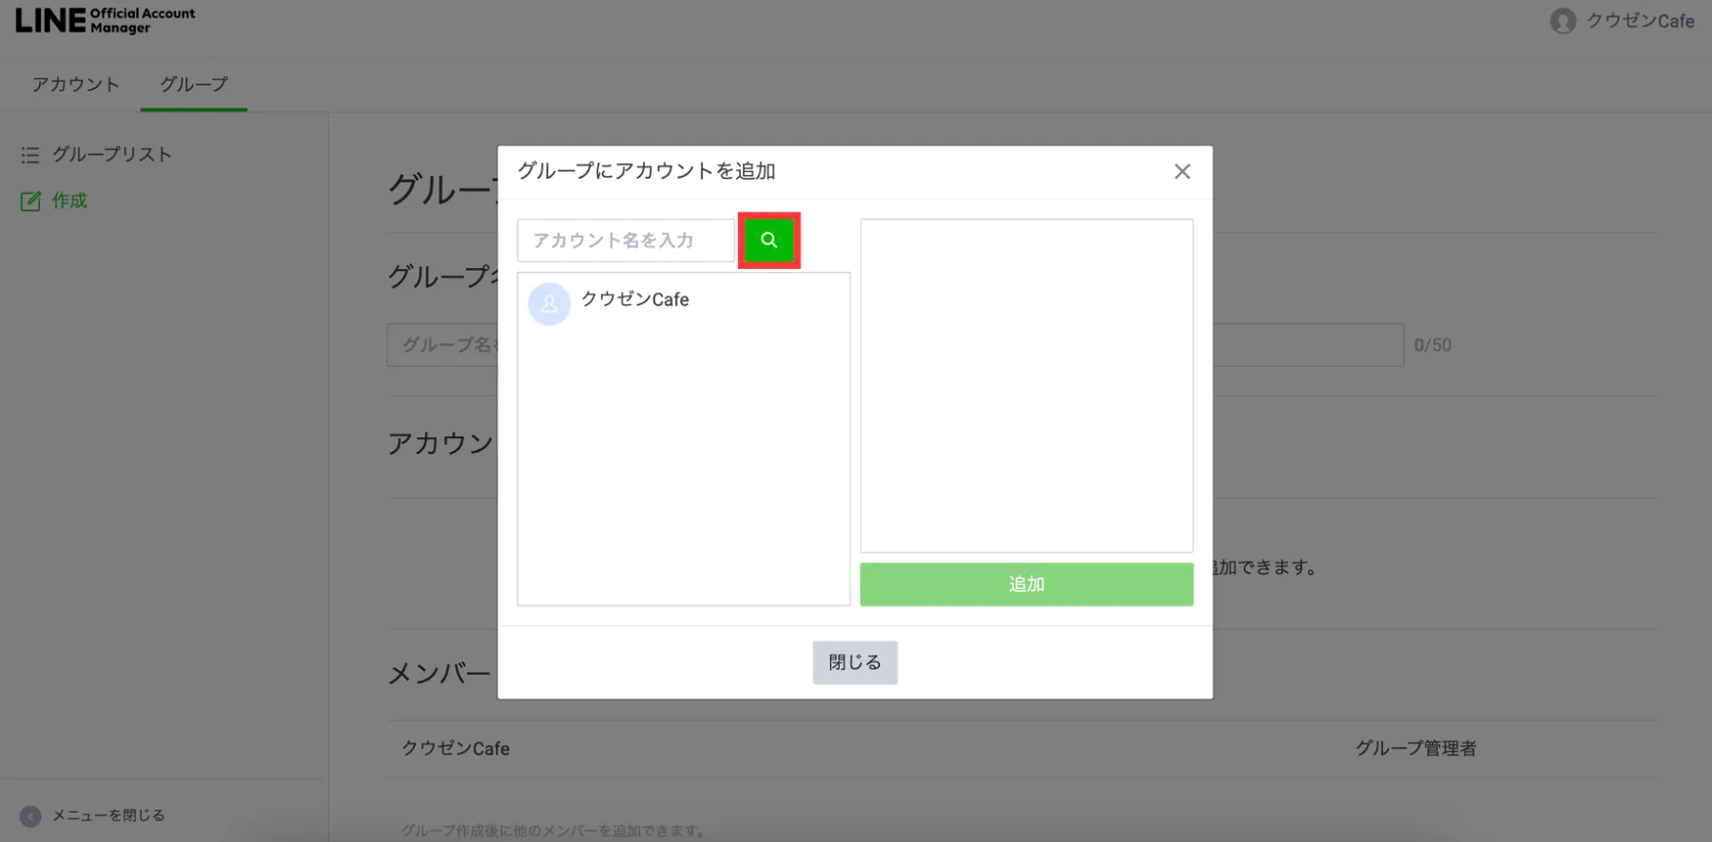Open the クウゼンCafe profile avatar icon in the header

[1563, 21]
